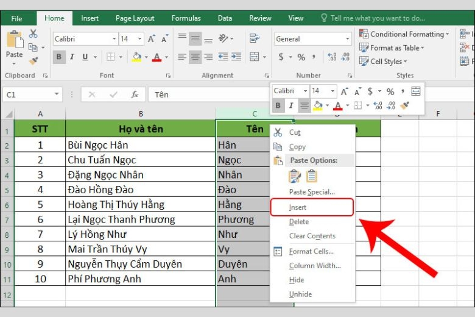This screenshot has height=317, width=475.
Task: Click Align Right in the ribbon
Action: (208, 57)
